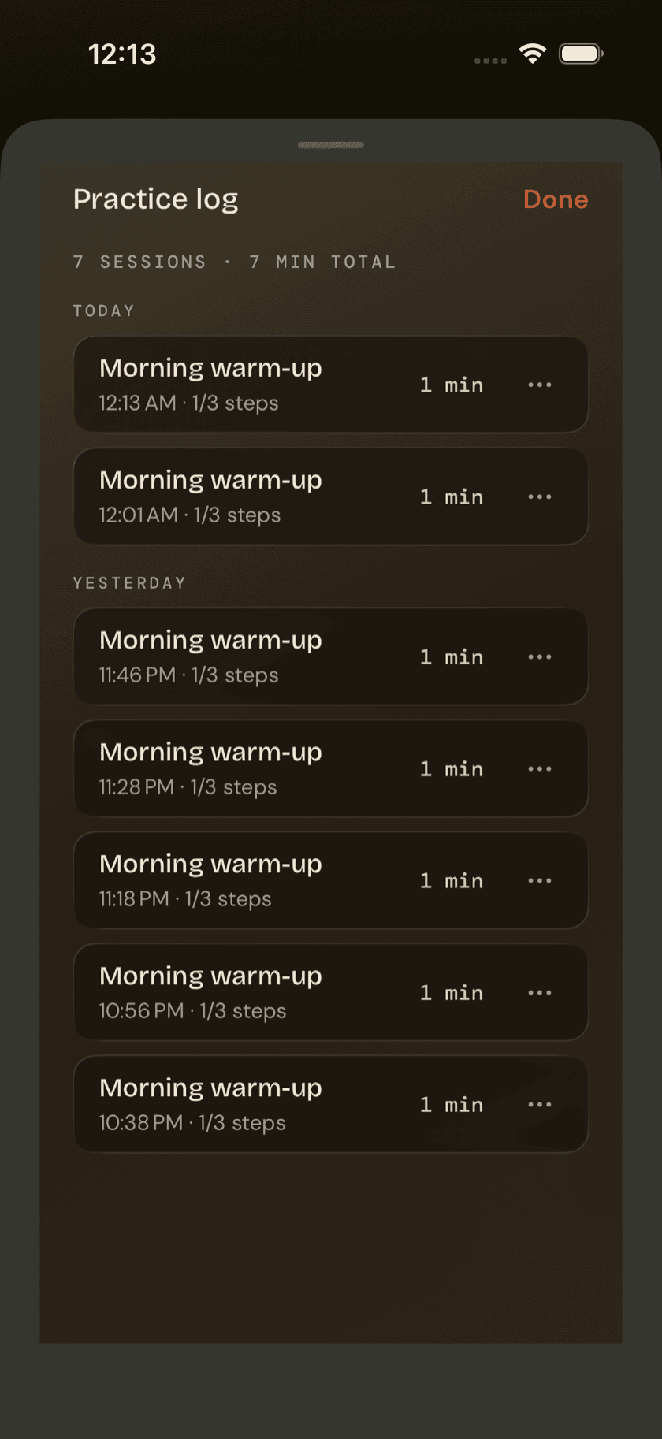View the 10:56 PM Morning warm-up session
The width and height of the screenshot is (662, 1439).
click(331, 992)
